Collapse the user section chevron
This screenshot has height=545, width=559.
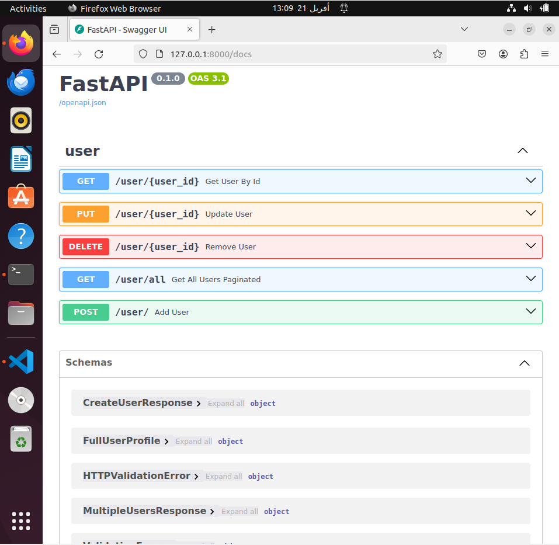coord(523,151)
